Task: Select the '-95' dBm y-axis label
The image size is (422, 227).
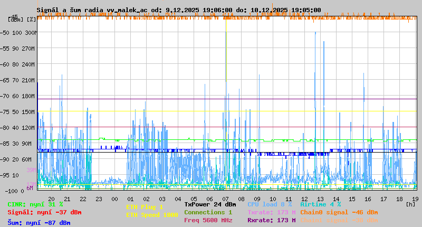Action: tap(5, 176)
